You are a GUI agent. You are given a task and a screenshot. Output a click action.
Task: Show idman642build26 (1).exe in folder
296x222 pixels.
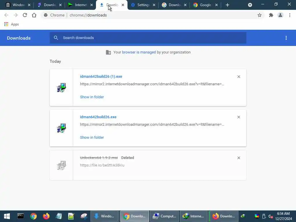92,97
